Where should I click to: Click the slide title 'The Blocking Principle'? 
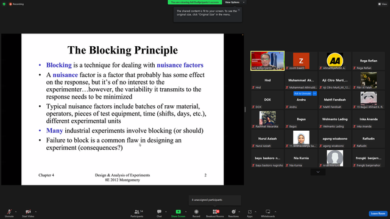coord(122,50)
